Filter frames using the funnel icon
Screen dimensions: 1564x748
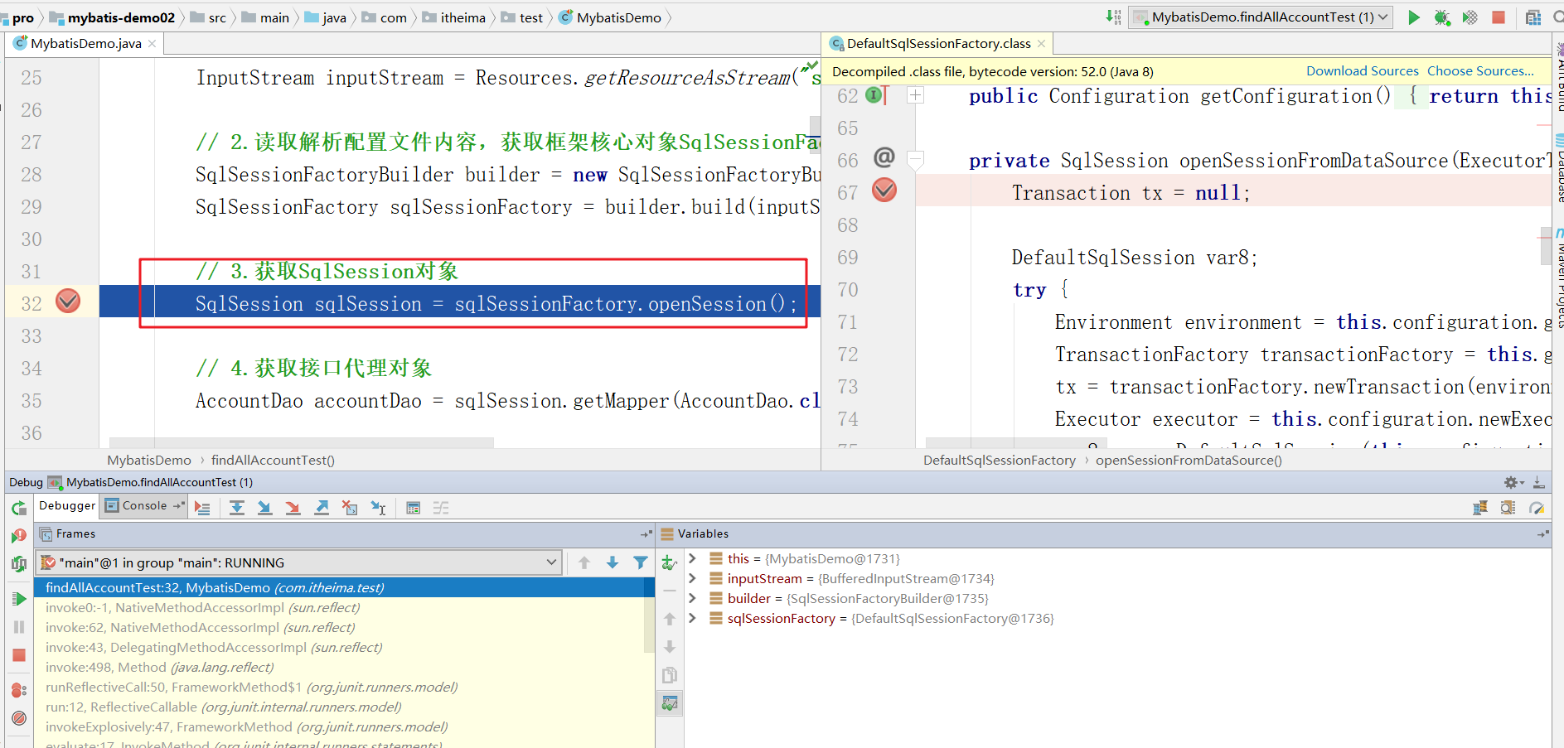click(641, 563)
